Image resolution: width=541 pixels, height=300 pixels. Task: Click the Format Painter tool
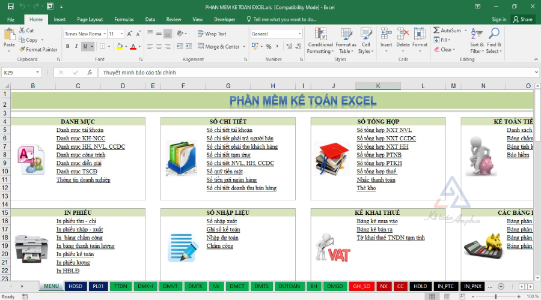(x=38, y=49)
